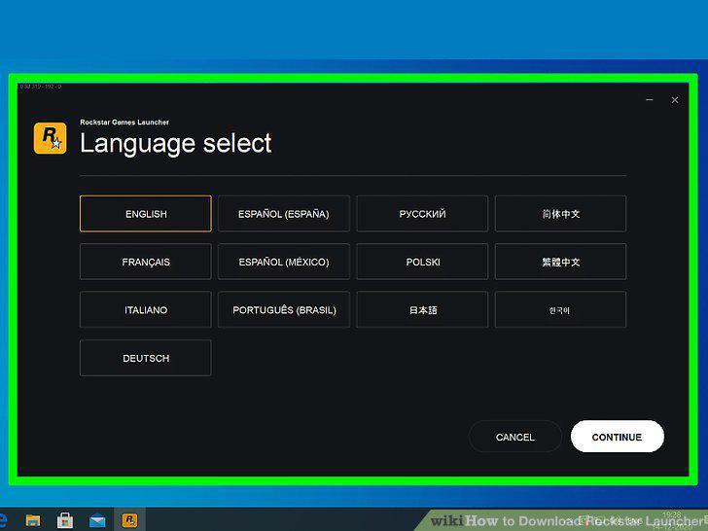Click CONTINUE to proceed
This screenshot has width=708, height=531.
point(617,437)
